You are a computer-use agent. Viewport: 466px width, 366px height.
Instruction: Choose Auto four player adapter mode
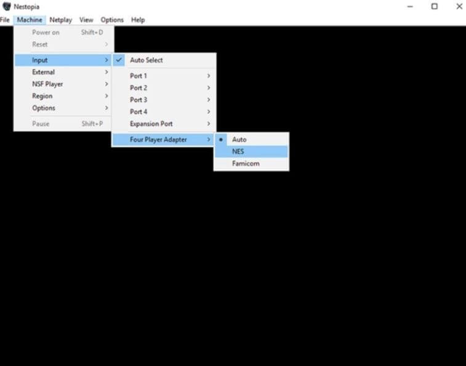[x=251, y=140]
